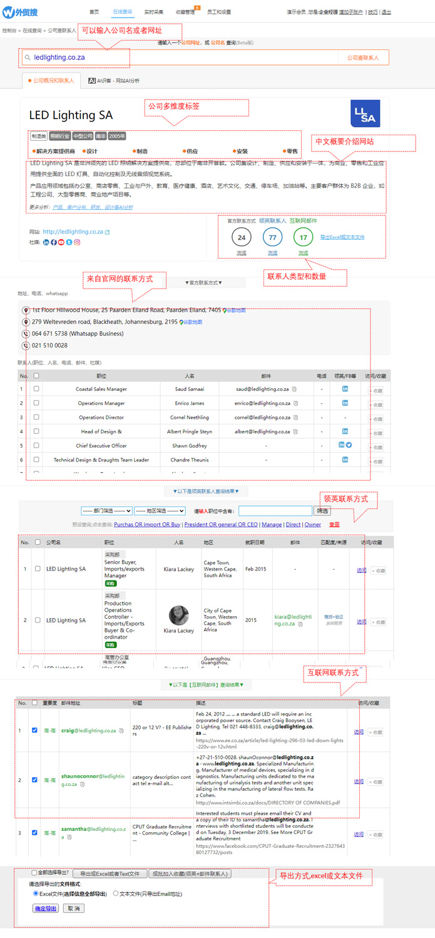435x938 pixels.
Task: Open the 员工和设置 nav item
Action: click(x=219, y=12)
